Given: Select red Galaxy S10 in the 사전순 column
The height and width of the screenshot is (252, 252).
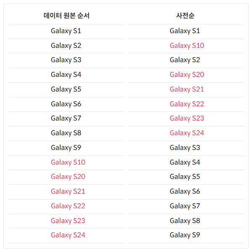Looking at the screenshot, I should 187,46.
